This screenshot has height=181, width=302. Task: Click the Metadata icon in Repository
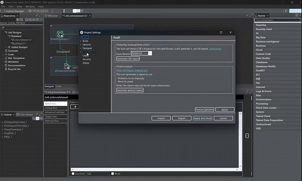[6, 62]
